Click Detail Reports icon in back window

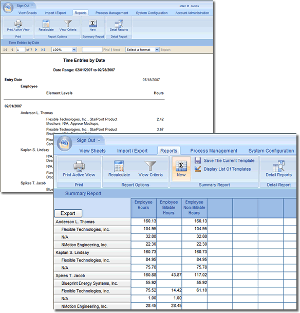119,23
